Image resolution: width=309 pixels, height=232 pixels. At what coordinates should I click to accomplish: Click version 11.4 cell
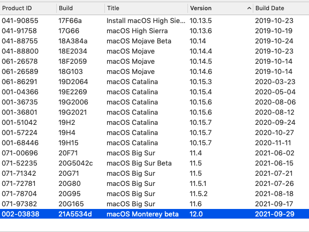click(195, 153)
